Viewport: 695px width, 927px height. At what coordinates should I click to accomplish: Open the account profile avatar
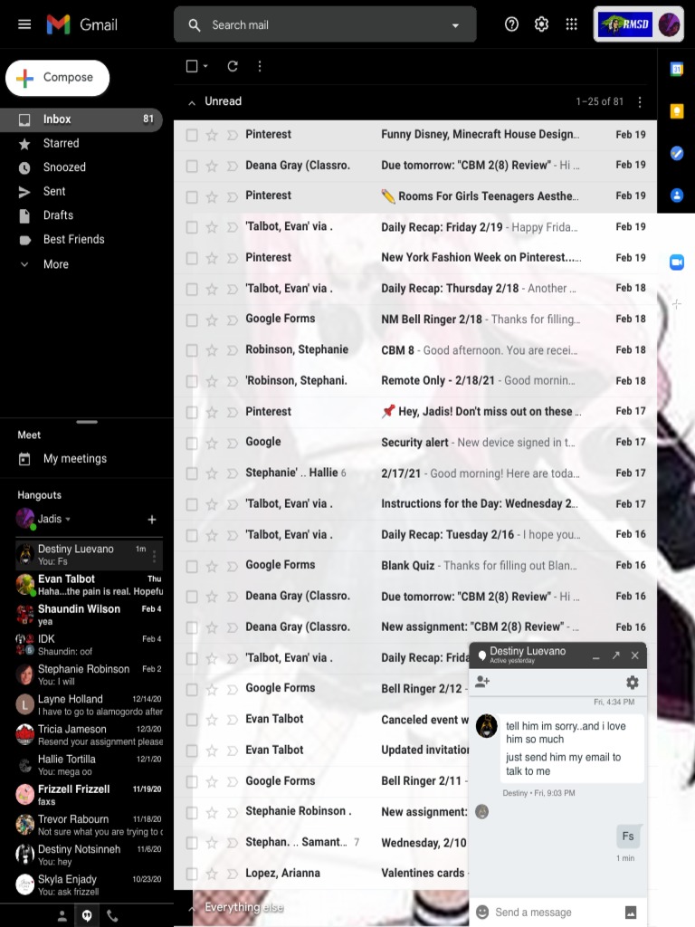669,24
